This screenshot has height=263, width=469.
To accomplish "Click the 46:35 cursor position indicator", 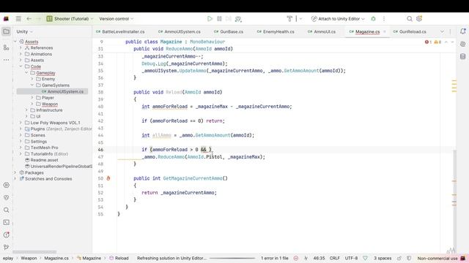I will click(x=319, y=258).
